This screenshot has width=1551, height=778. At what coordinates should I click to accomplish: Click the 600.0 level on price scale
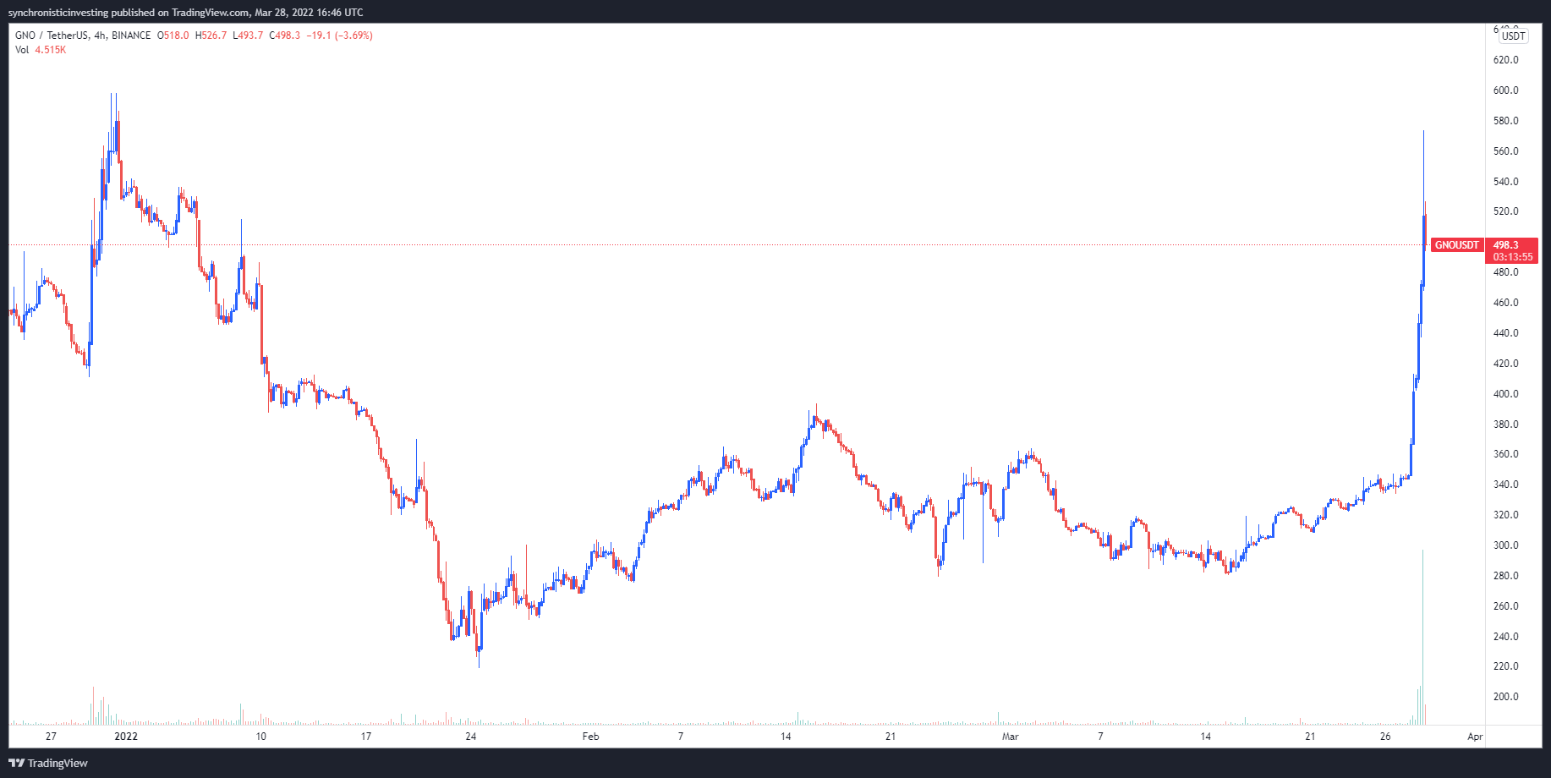coord(1505,90)
